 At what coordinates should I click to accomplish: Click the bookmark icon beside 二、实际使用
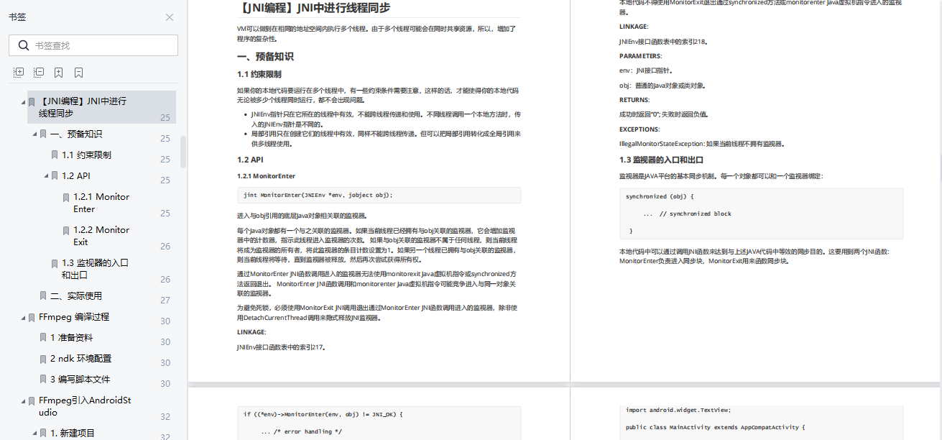click(x=43, y=295)
